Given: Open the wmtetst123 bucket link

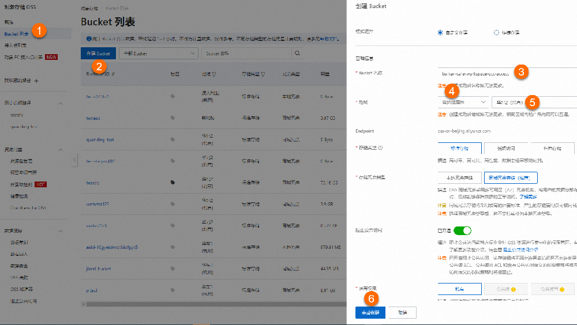Looking at the screenshot, I should [98, 204].
